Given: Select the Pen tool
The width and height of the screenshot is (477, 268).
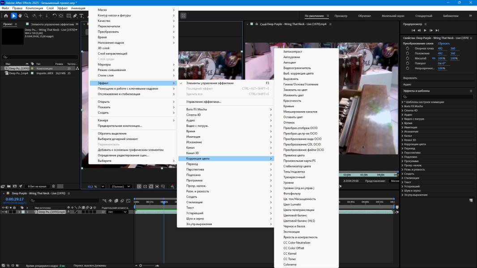Looking at the screenshot, I should 75,16.
